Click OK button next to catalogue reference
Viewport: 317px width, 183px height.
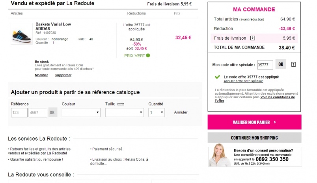(x=52, y=113)
